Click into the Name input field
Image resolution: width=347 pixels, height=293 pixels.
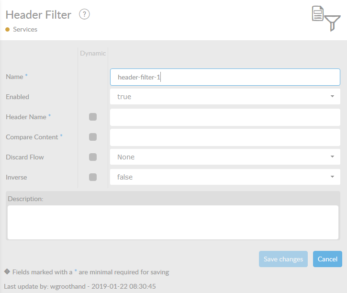pos(225,77)
